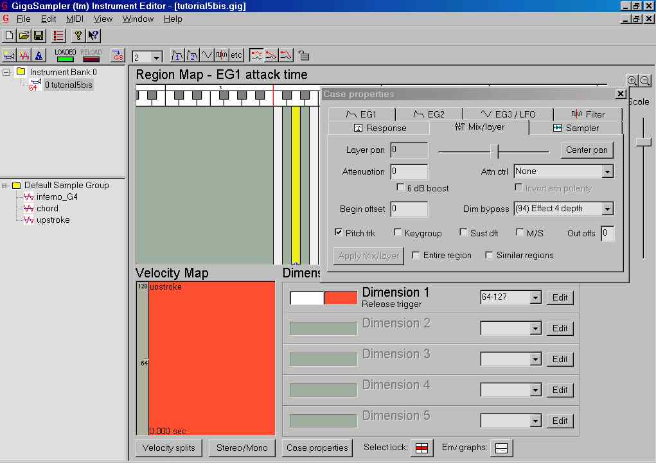Click the third red curve mode toolbar icon

tap(286, 55)
